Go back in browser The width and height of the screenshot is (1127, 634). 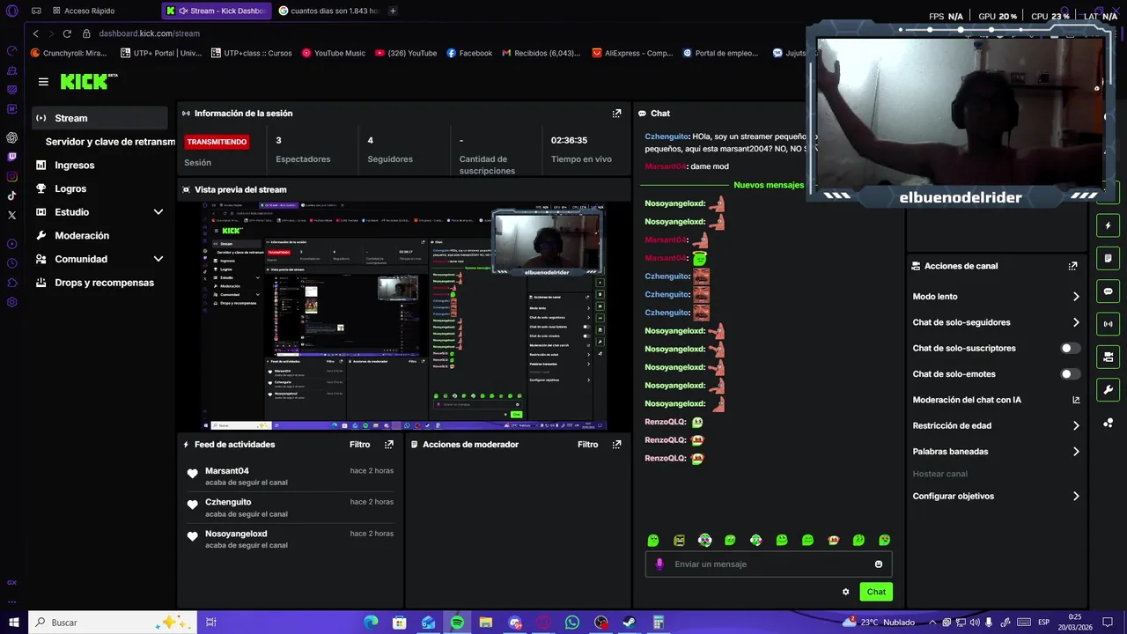tap(35, 33)
